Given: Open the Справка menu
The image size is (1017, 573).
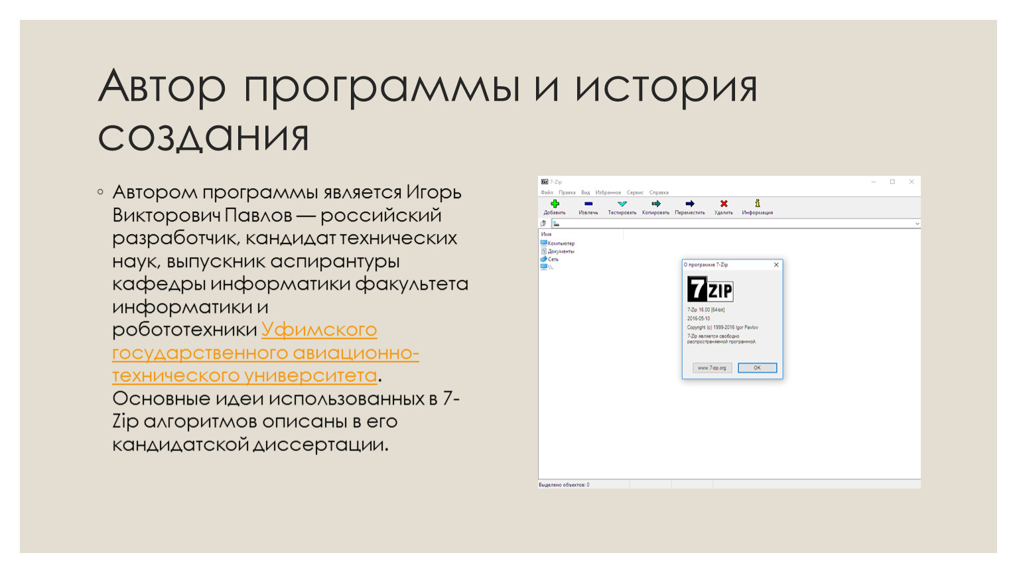Looking at the screenshot, I should pyautogui.click(x=659, y=192).
